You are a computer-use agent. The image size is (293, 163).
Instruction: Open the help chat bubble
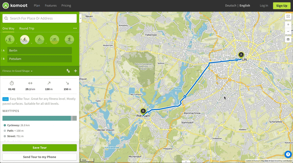tap(288, 155)
